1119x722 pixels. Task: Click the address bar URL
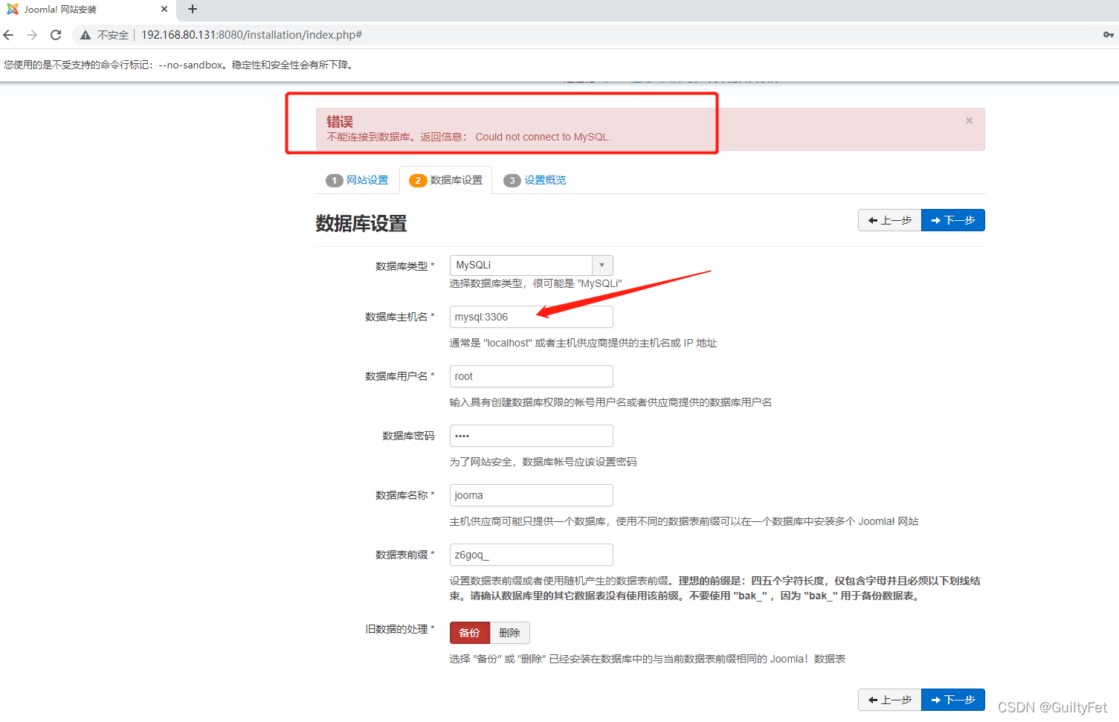[251, 35]
